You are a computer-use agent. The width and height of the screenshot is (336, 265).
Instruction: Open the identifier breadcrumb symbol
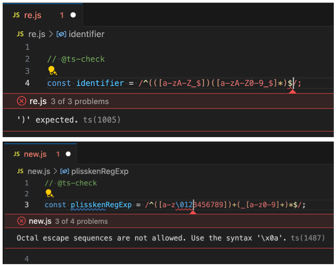(87, 34)
